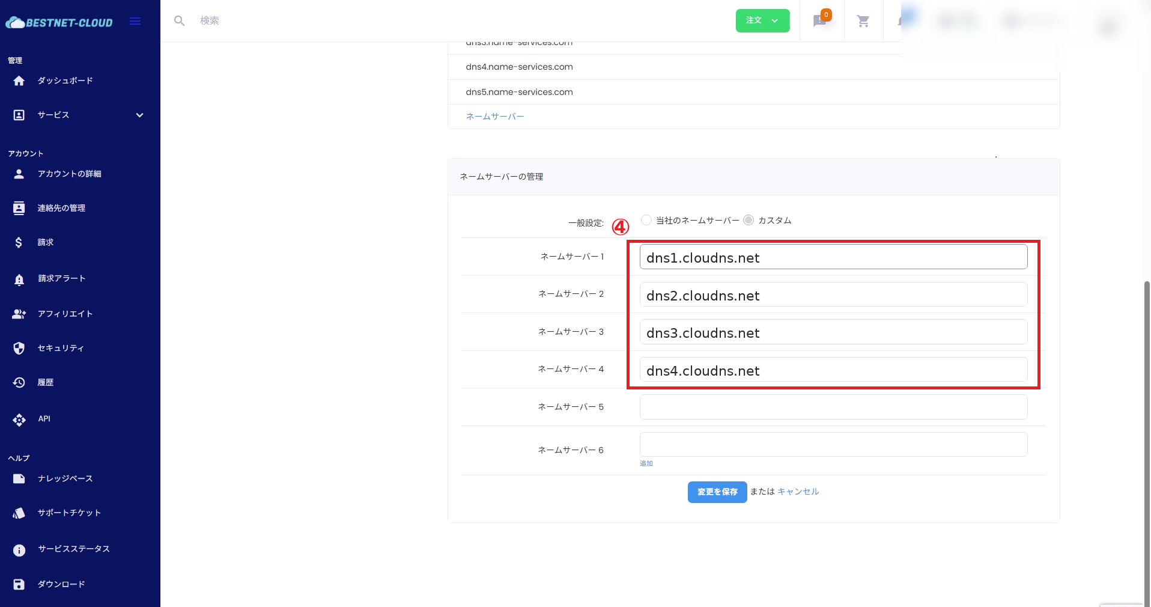This screenshot has height=607, width=1151.
Task: Open the notifications message icon
Action: (820, 21)
